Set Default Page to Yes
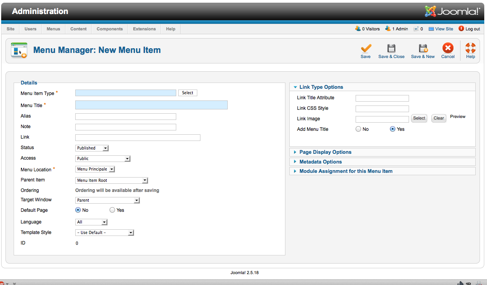This screenshot has width=487, height=285. pos(112,210)
